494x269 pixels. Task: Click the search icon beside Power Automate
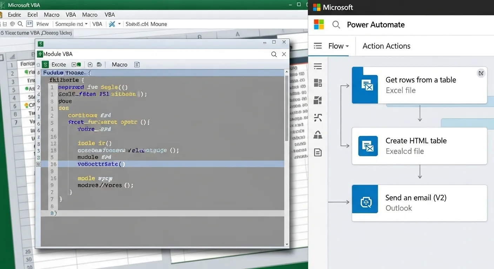coord(336,25)
